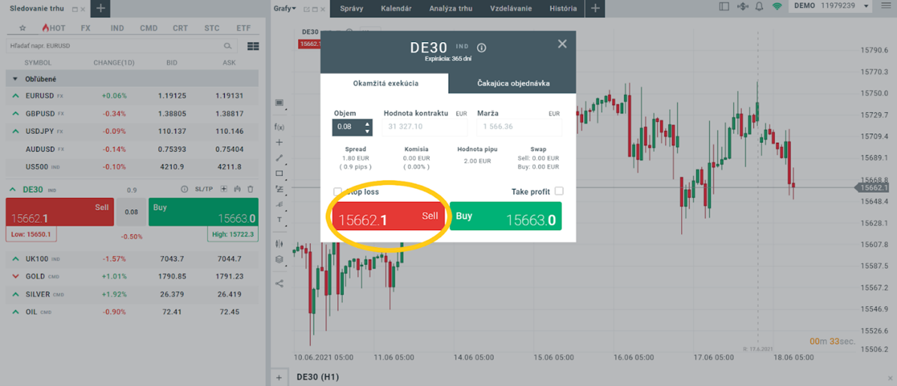Viewport: 897px width, 386px height.
Task: Expand the GBPUSD row arrow
Action: pyautogui.click(x=15, y=113)
